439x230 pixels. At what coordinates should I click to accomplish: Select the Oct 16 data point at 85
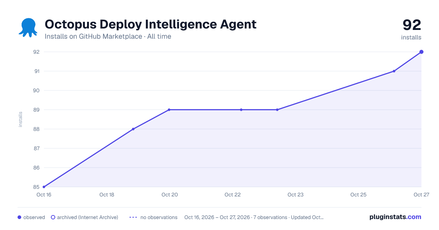pos(44,187)
